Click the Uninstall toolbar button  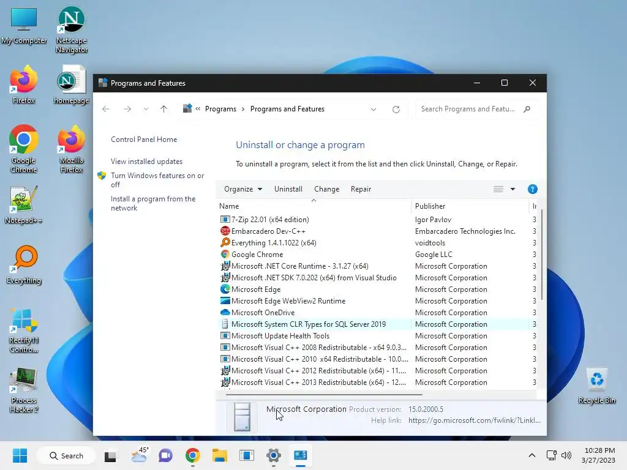[288, 189]
